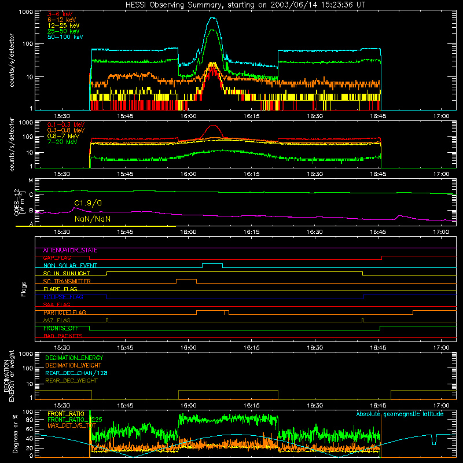This screenshot has height=463, width=463.
Task: Click the 0.3-0.8 MeV legend label
Action: 66,130
